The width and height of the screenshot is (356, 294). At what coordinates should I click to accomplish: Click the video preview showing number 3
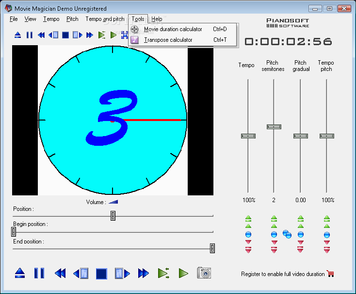click(x=113, y=120)
